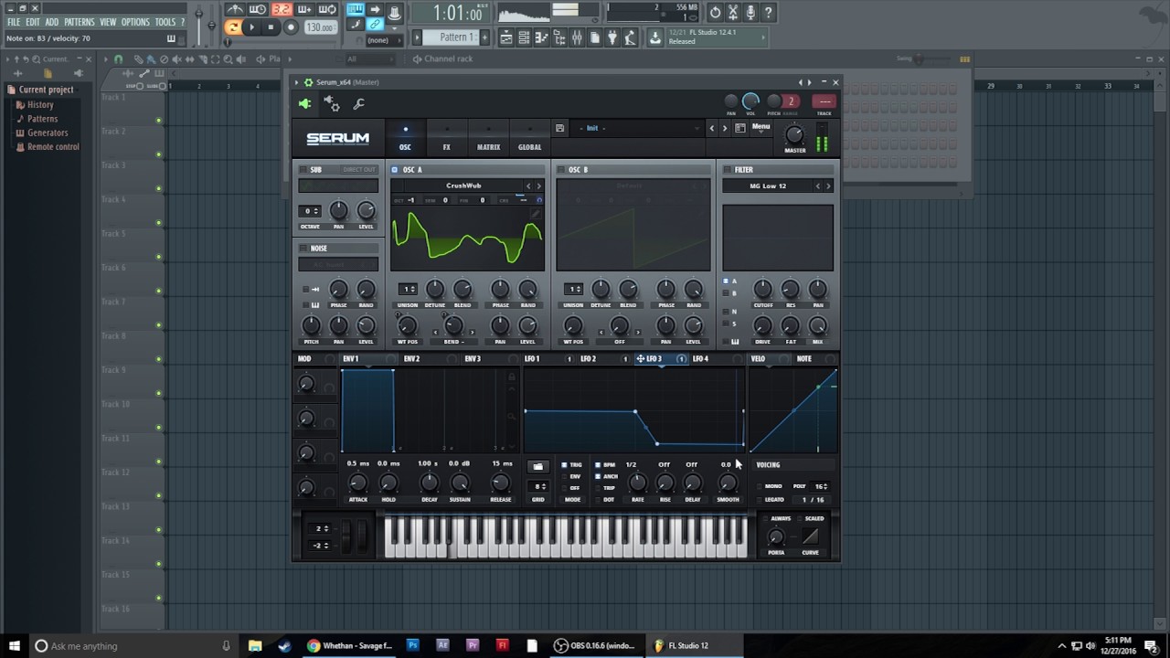Open LFO shape folder icon
Image resolution: width=1170 pixels, height=658 pixels.
click(x=537, y=466)
